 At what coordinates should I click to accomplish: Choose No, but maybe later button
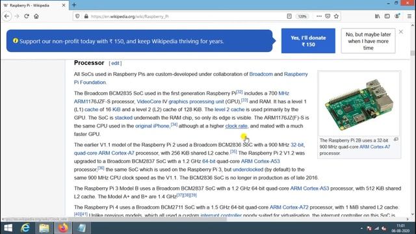tap(369, 41)
